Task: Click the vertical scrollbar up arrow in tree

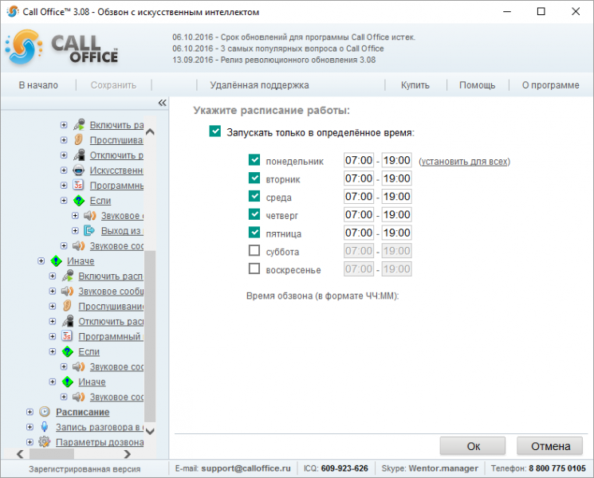Action: pyautogui.click(x=150, y=131)
